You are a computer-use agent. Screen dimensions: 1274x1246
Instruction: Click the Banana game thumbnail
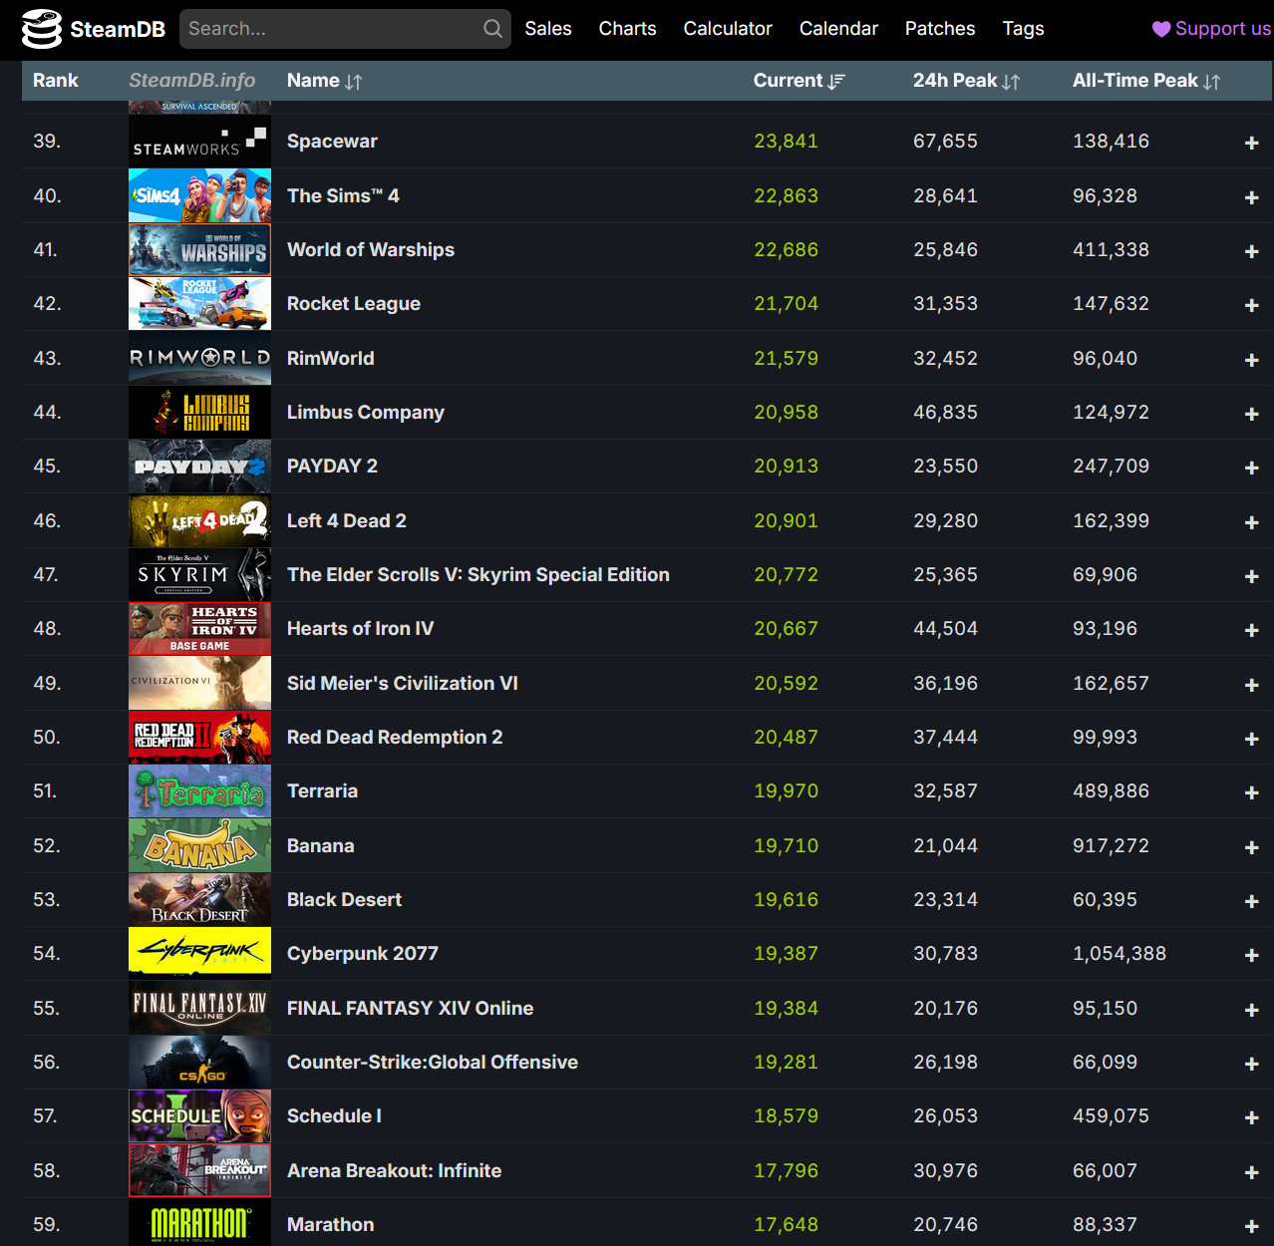click(199, 845)
